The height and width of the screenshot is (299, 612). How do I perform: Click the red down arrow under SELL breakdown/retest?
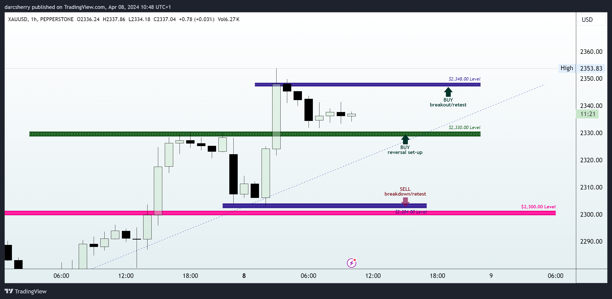[405, 202]
